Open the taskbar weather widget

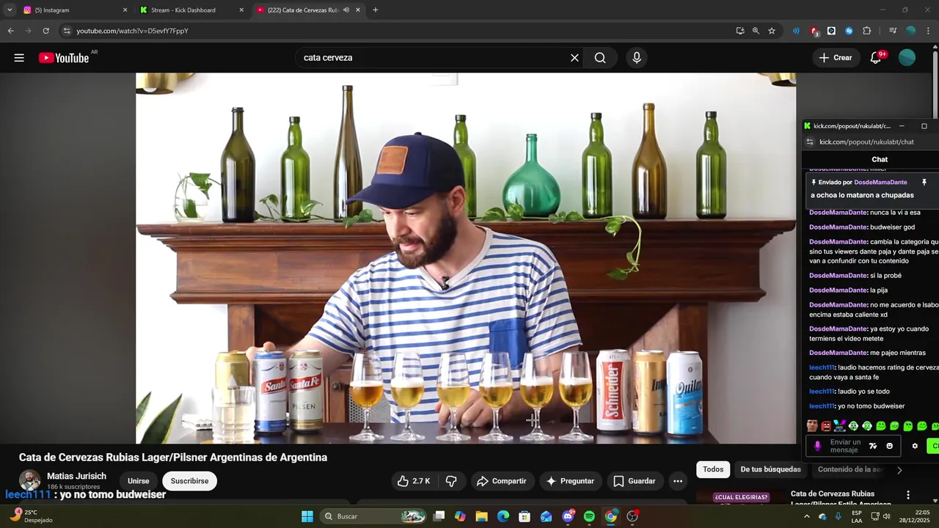[29, 516]
